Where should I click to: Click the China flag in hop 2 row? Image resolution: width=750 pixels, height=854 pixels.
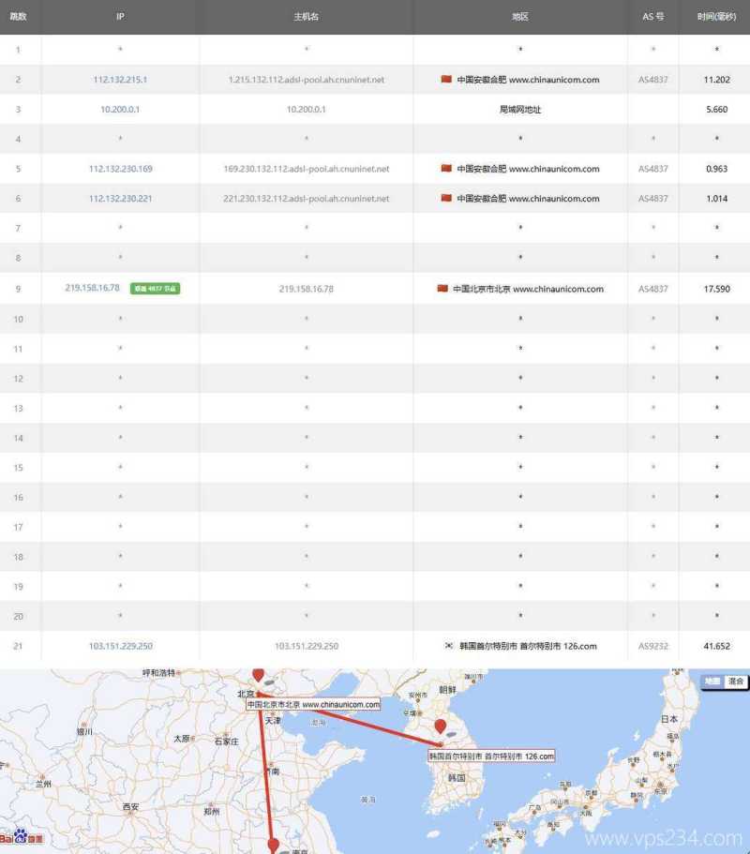tap(446, 80)
